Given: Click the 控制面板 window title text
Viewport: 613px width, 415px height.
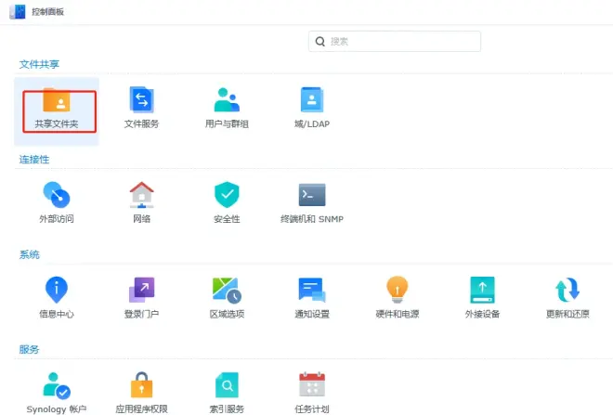Looking at the screenshot, I should [47, 12].
